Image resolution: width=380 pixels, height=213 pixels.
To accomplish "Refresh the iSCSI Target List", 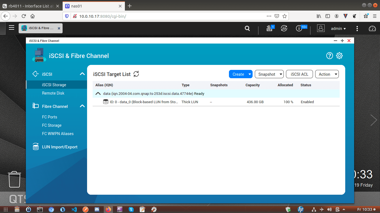I will pos(136,74).
